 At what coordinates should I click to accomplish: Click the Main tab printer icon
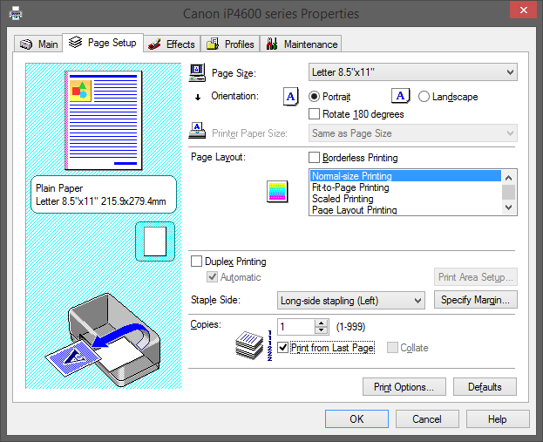click(26, 44)
